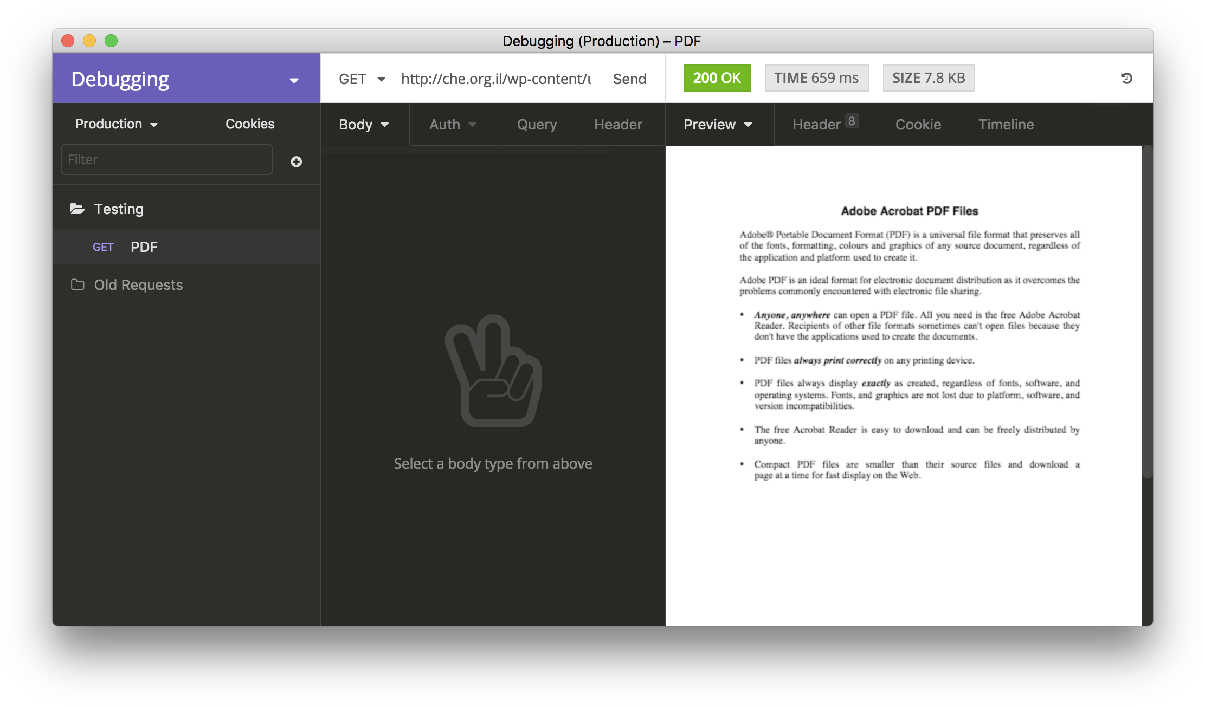Switch to the Query tab

536,124
